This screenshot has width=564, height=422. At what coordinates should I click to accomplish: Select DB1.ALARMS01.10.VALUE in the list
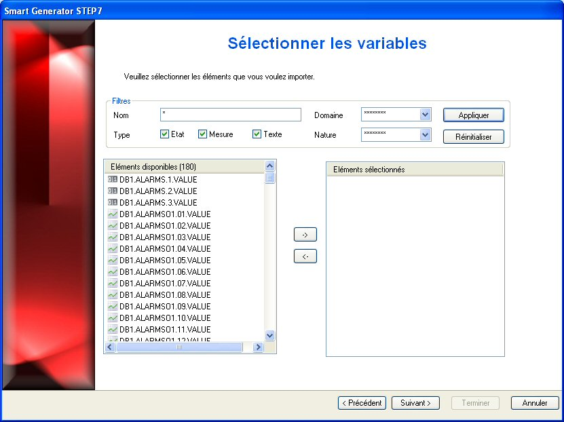tap(165, 318)
